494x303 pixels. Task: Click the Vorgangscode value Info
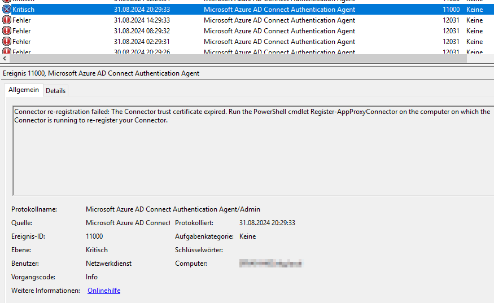(x=91, y=277)
